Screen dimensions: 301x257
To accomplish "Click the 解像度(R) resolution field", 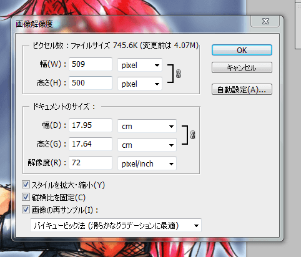I will 91,163.
